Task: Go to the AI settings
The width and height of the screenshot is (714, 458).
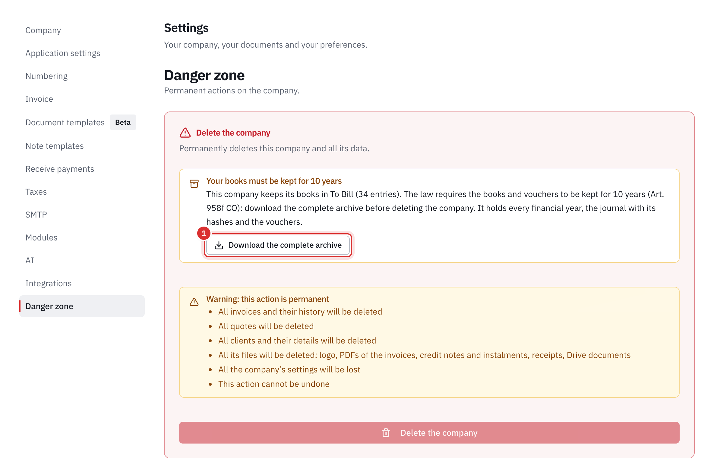Action: tap(30, 260)
